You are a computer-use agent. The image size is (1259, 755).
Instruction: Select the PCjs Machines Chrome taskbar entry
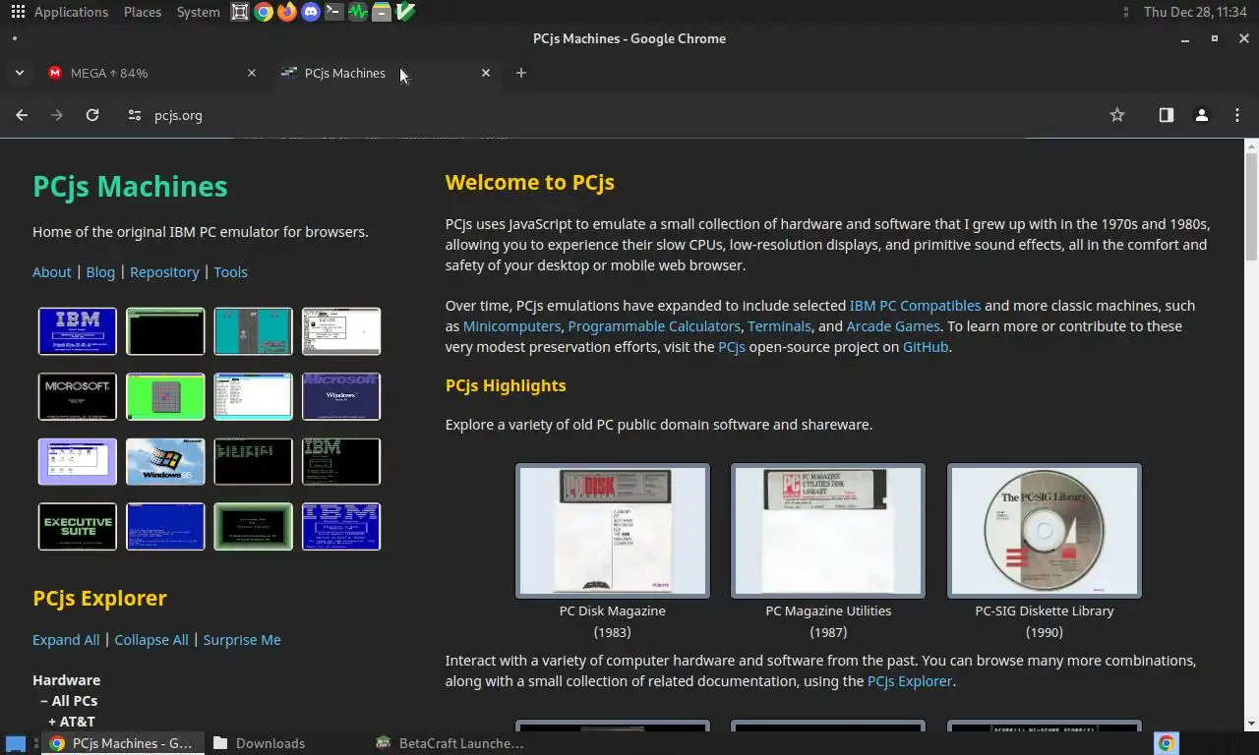(x=121, y=743)
